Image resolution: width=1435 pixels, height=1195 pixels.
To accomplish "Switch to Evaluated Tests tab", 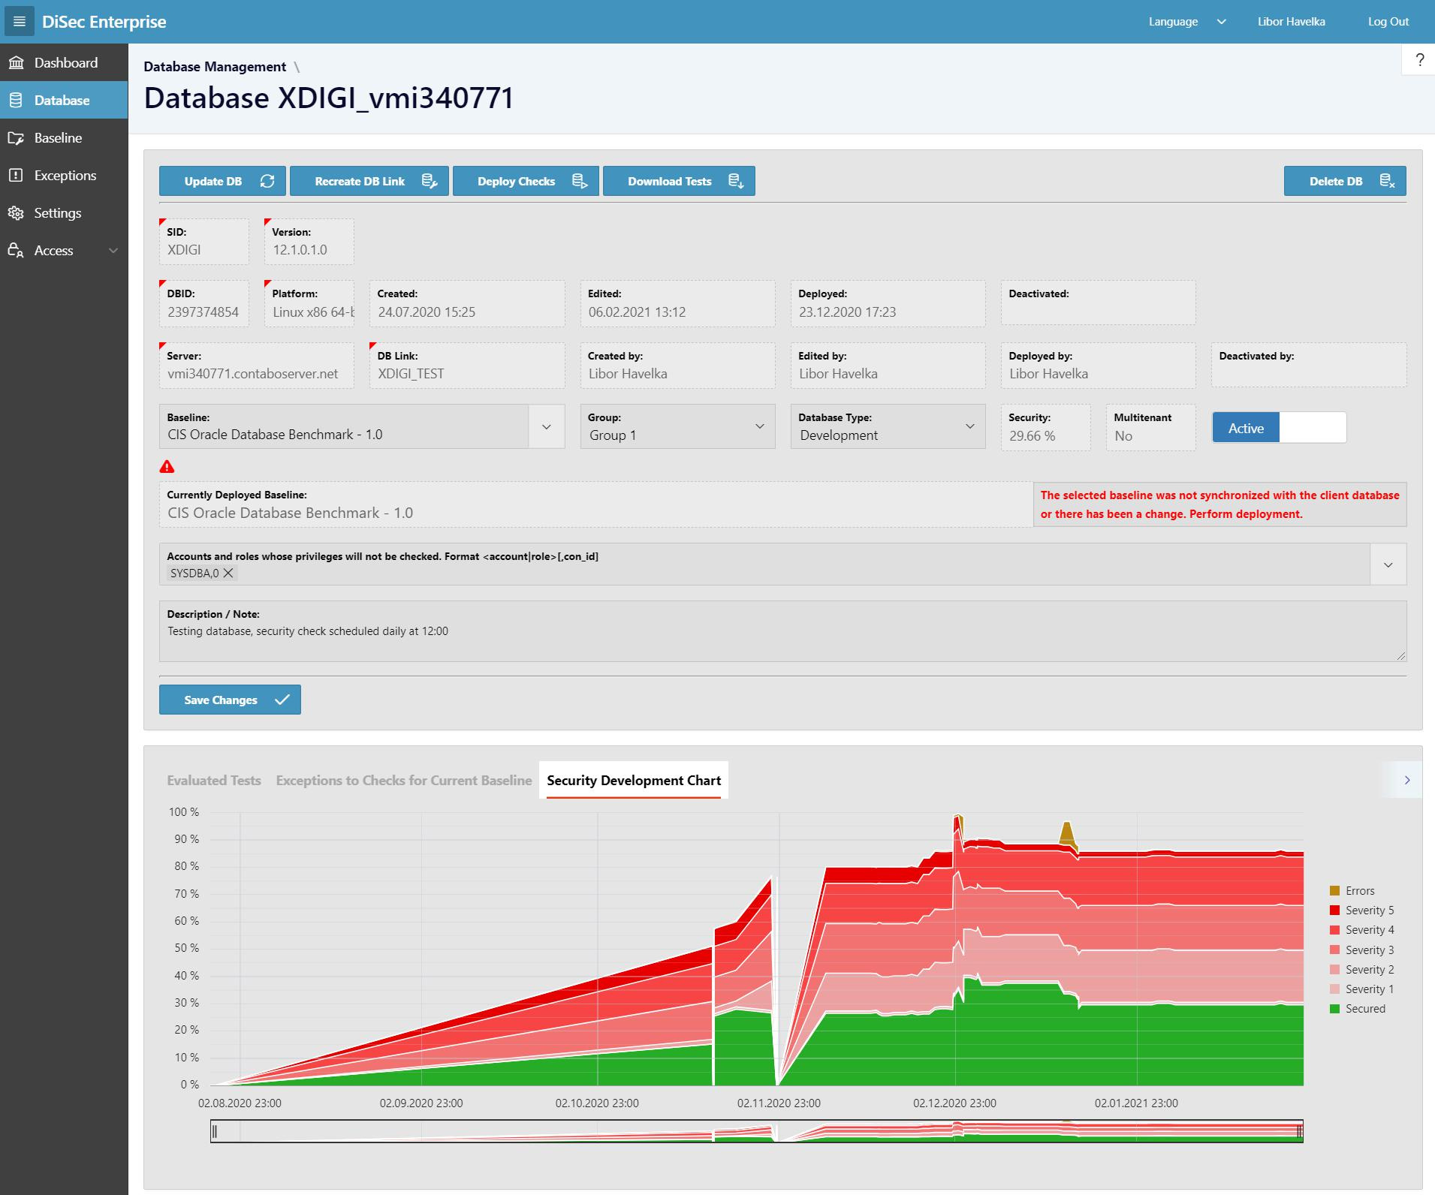I will pyautogui.click(x=213, y=781).
